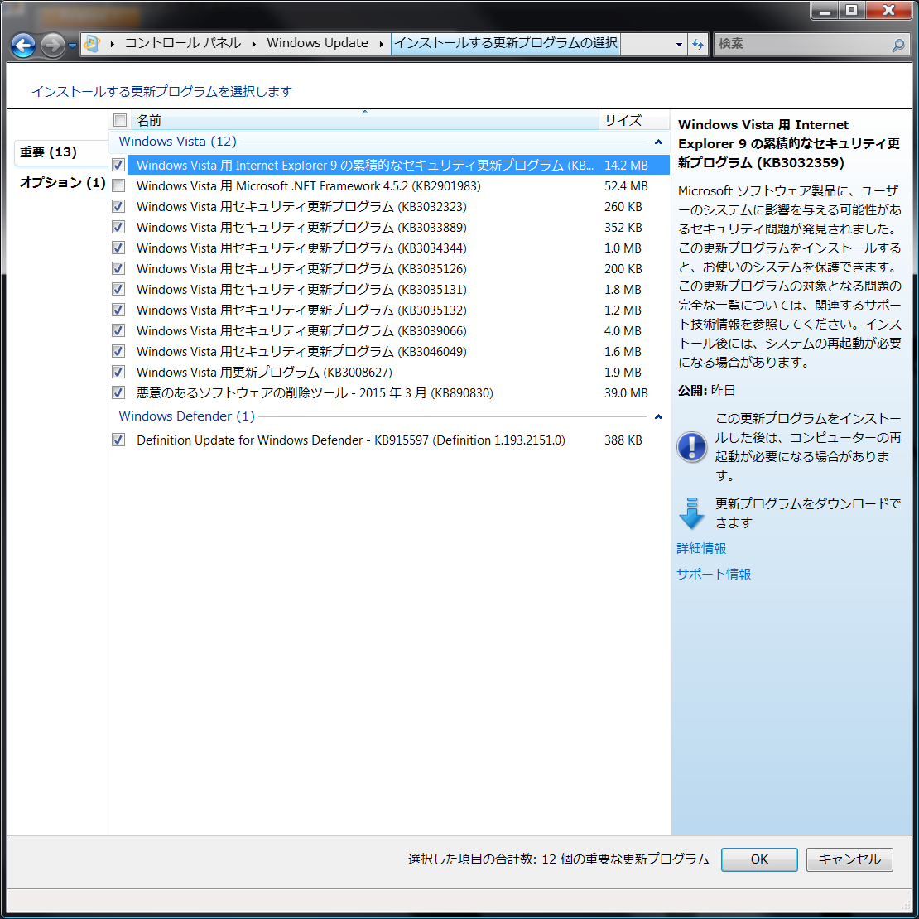The image size is (919, 919).
Task: Click コントロール パネル in the breadcrumb
Action: (183, 43)
